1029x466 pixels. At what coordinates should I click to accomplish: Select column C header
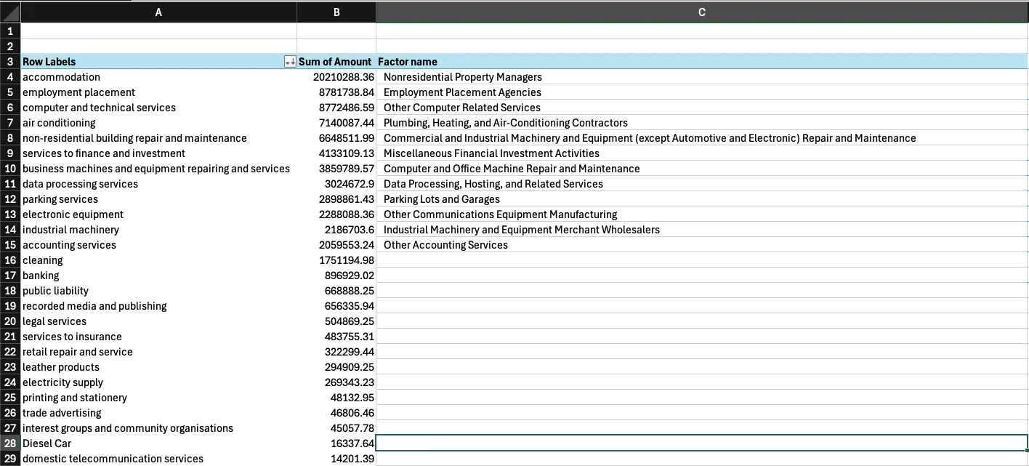click(x=702, y=12)
